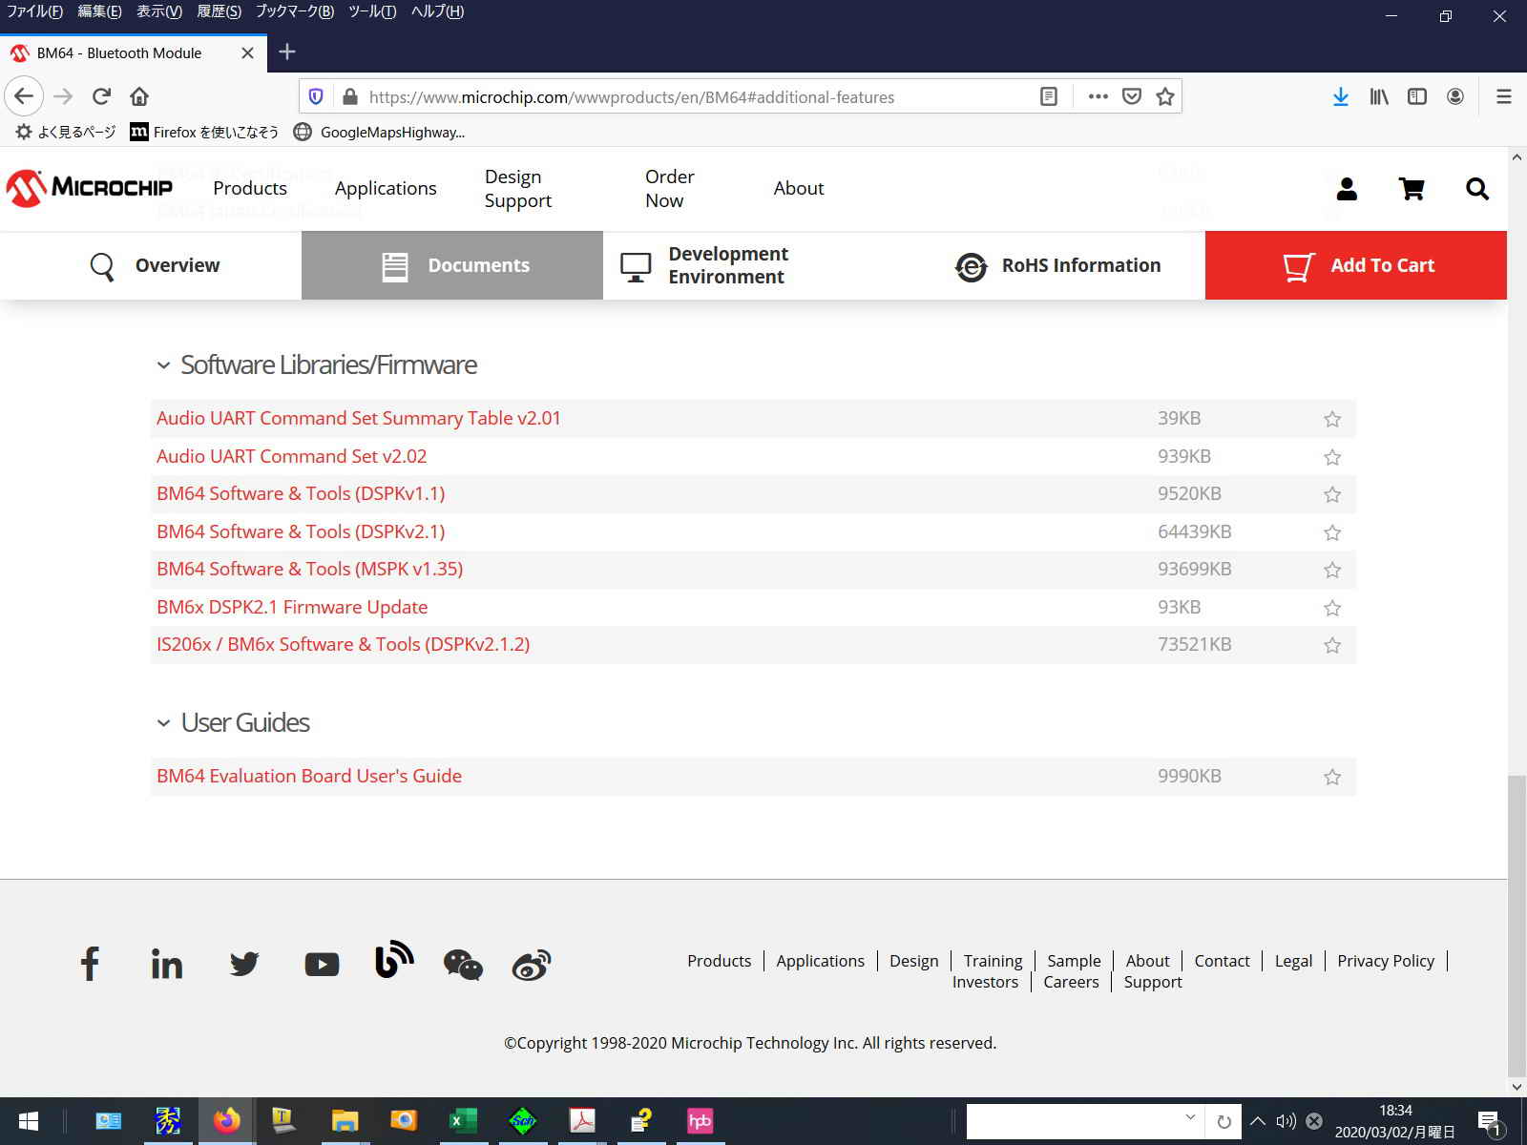Open taskbar address box dropdown arrow
The image size is (1527, 1145).
pos(1190,1117)
